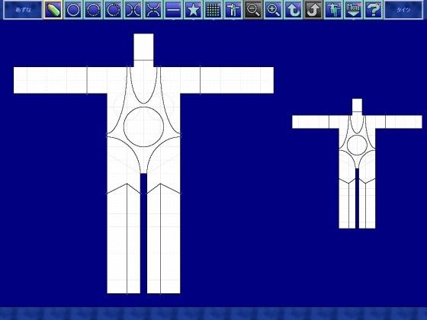Select the straight line tool
427x320 pixels.
click(173, 10)
